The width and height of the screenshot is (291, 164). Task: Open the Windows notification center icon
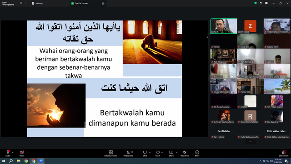coord(286,161)
